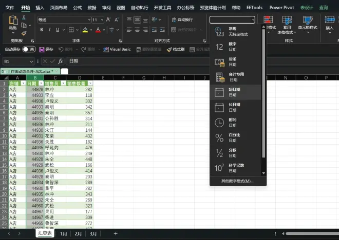Select column B header

tap(35, 78)
